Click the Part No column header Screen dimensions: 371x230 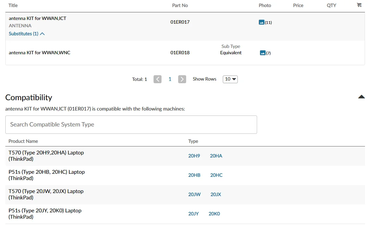point(180,5)
